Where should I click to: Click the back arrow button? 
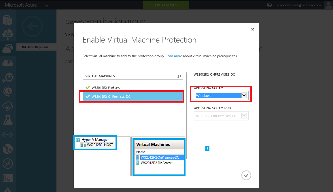tap(32, 26)
